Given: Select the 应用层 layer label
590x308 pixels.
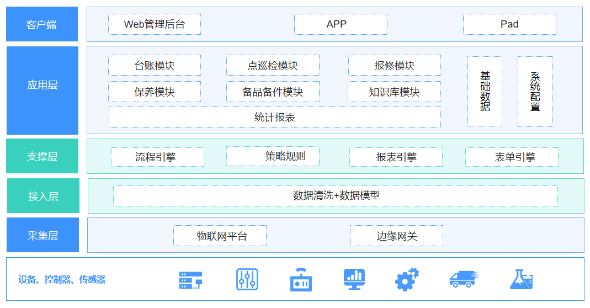Looking at the screenshot, I should 42,91.
